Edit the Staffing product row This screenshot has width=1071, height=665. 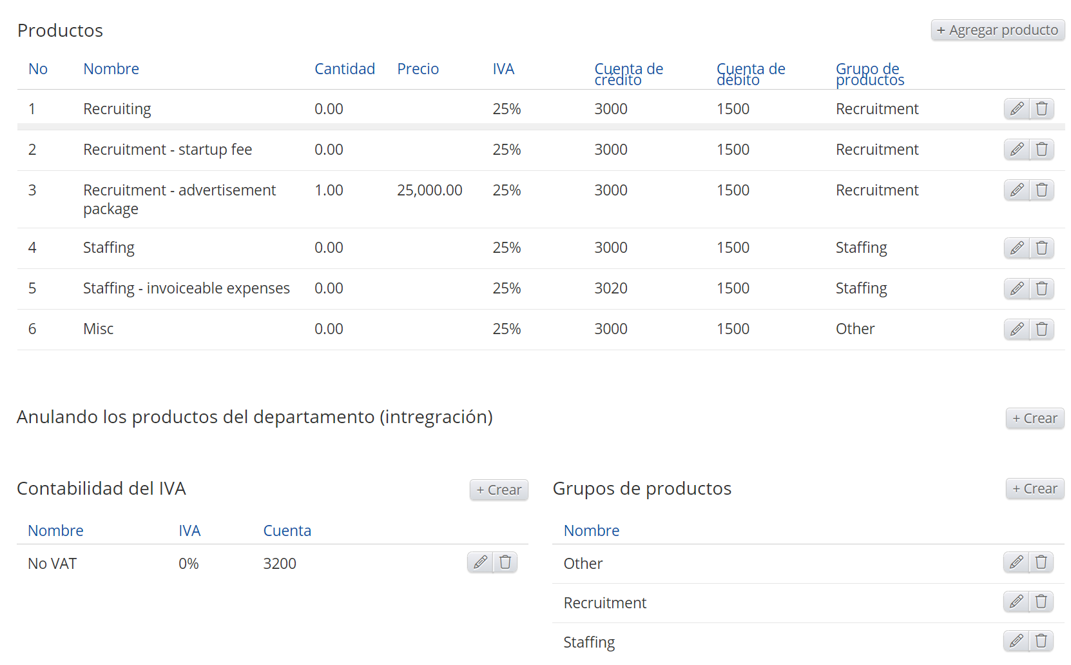coord(1016,248)
